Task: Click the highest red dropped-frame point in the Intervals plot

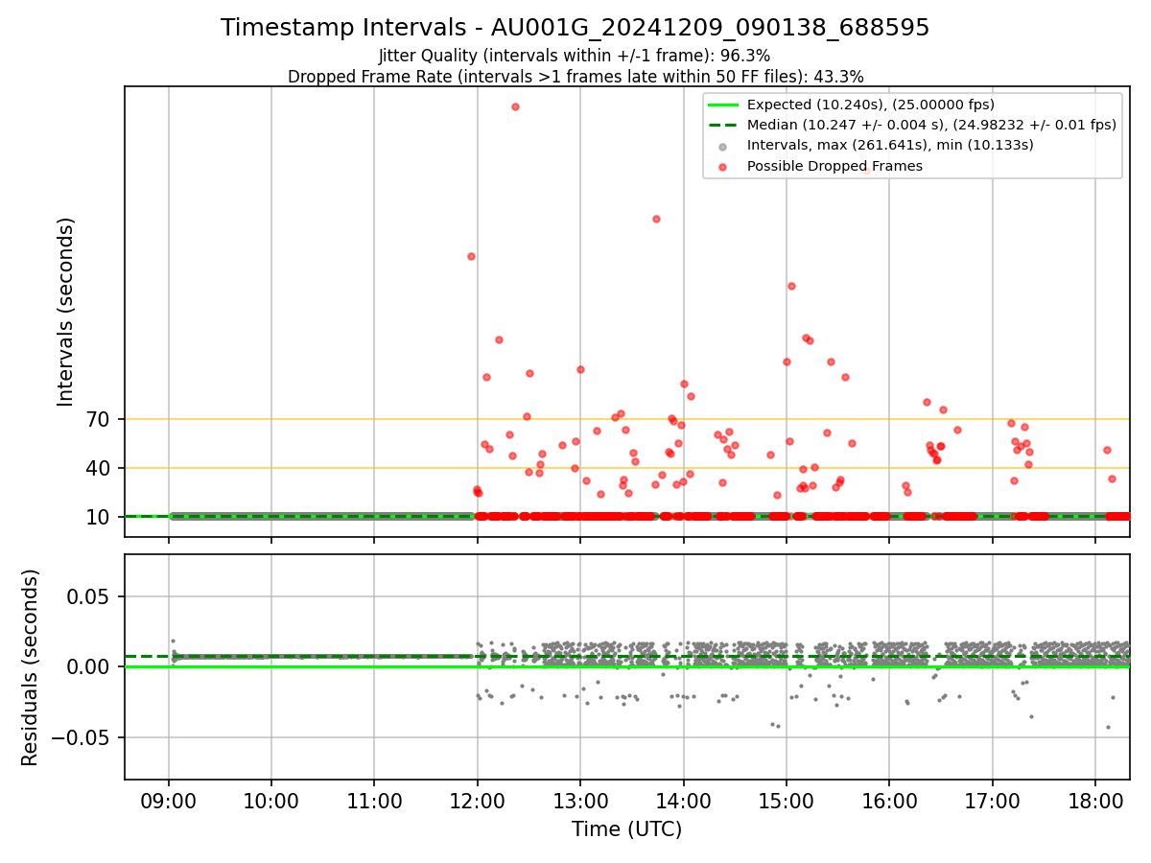Action: pos(515,106)
